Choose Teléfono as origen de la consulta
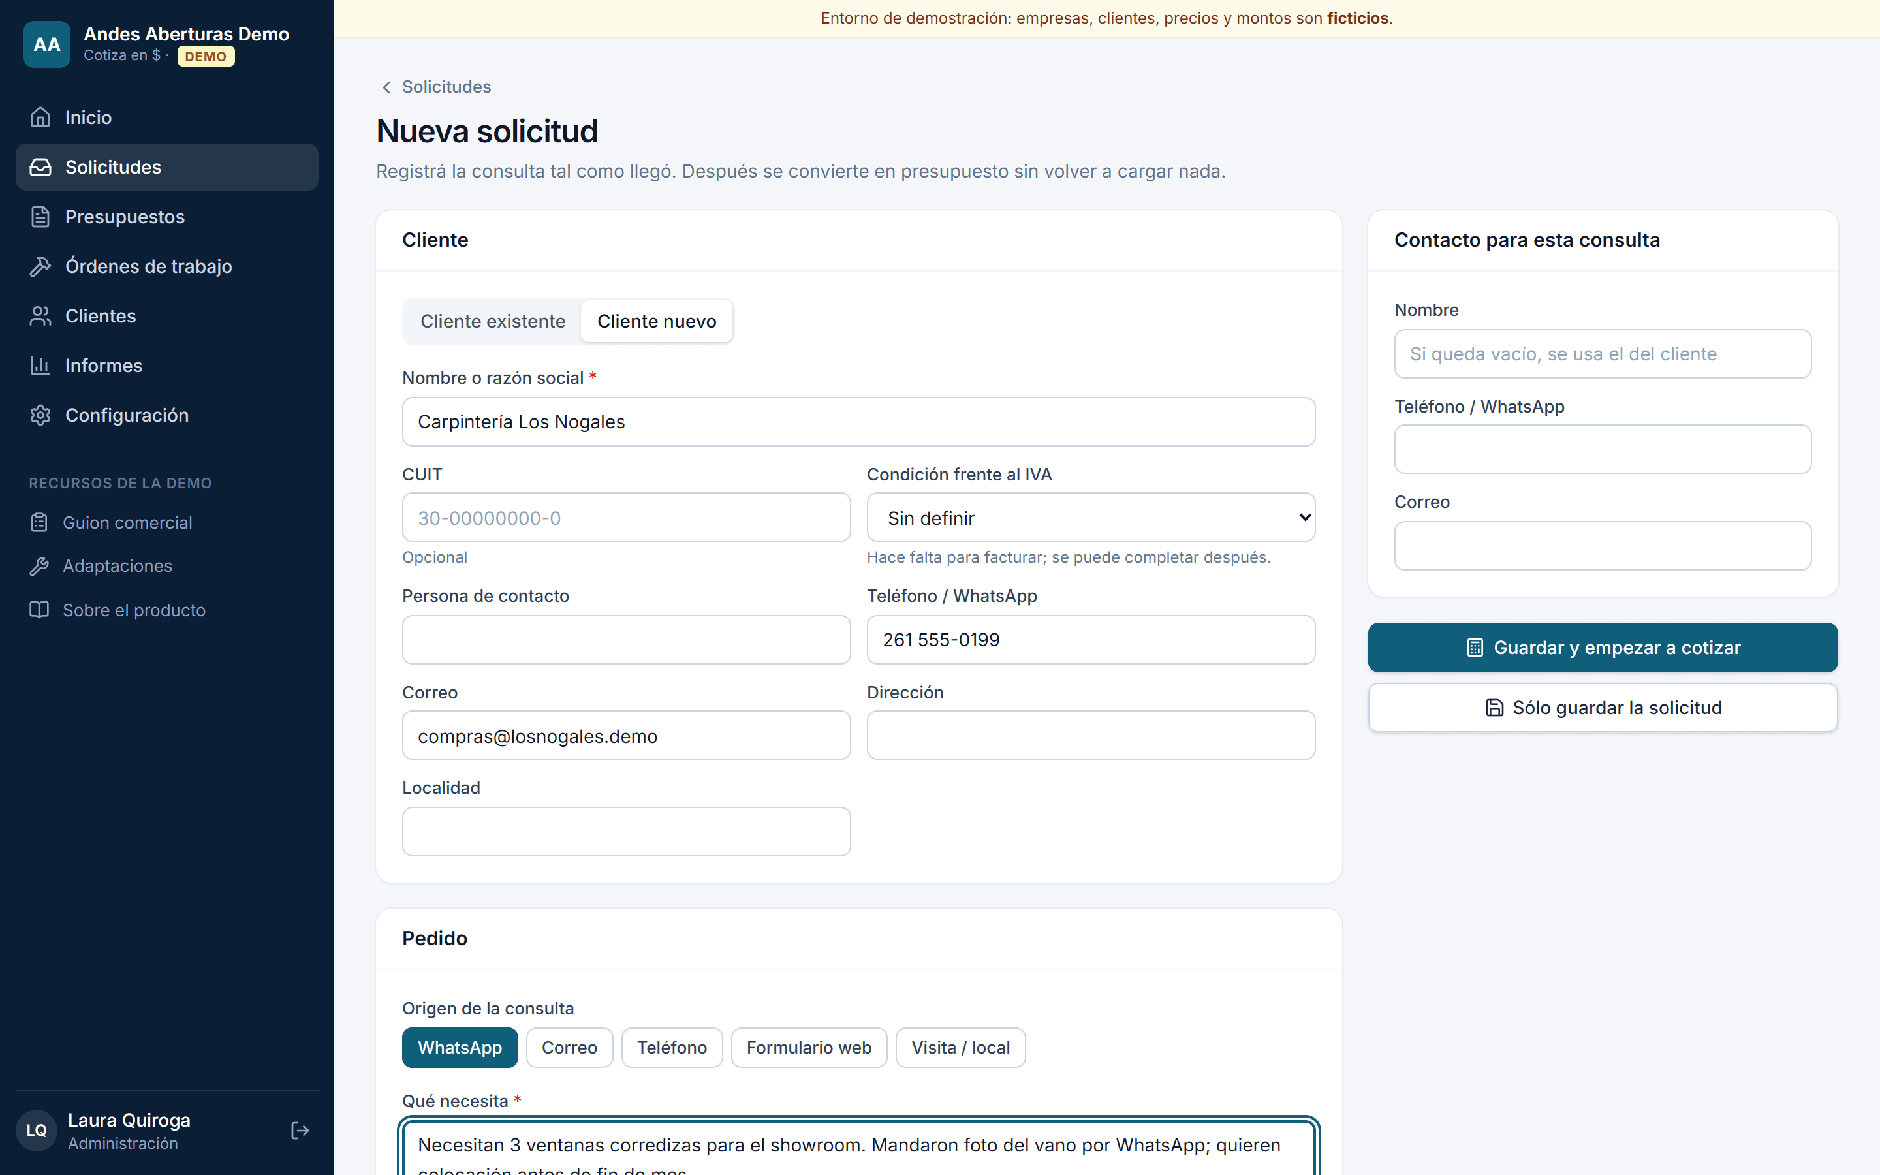1880x1175 pixels. [x=672, y=1048]
